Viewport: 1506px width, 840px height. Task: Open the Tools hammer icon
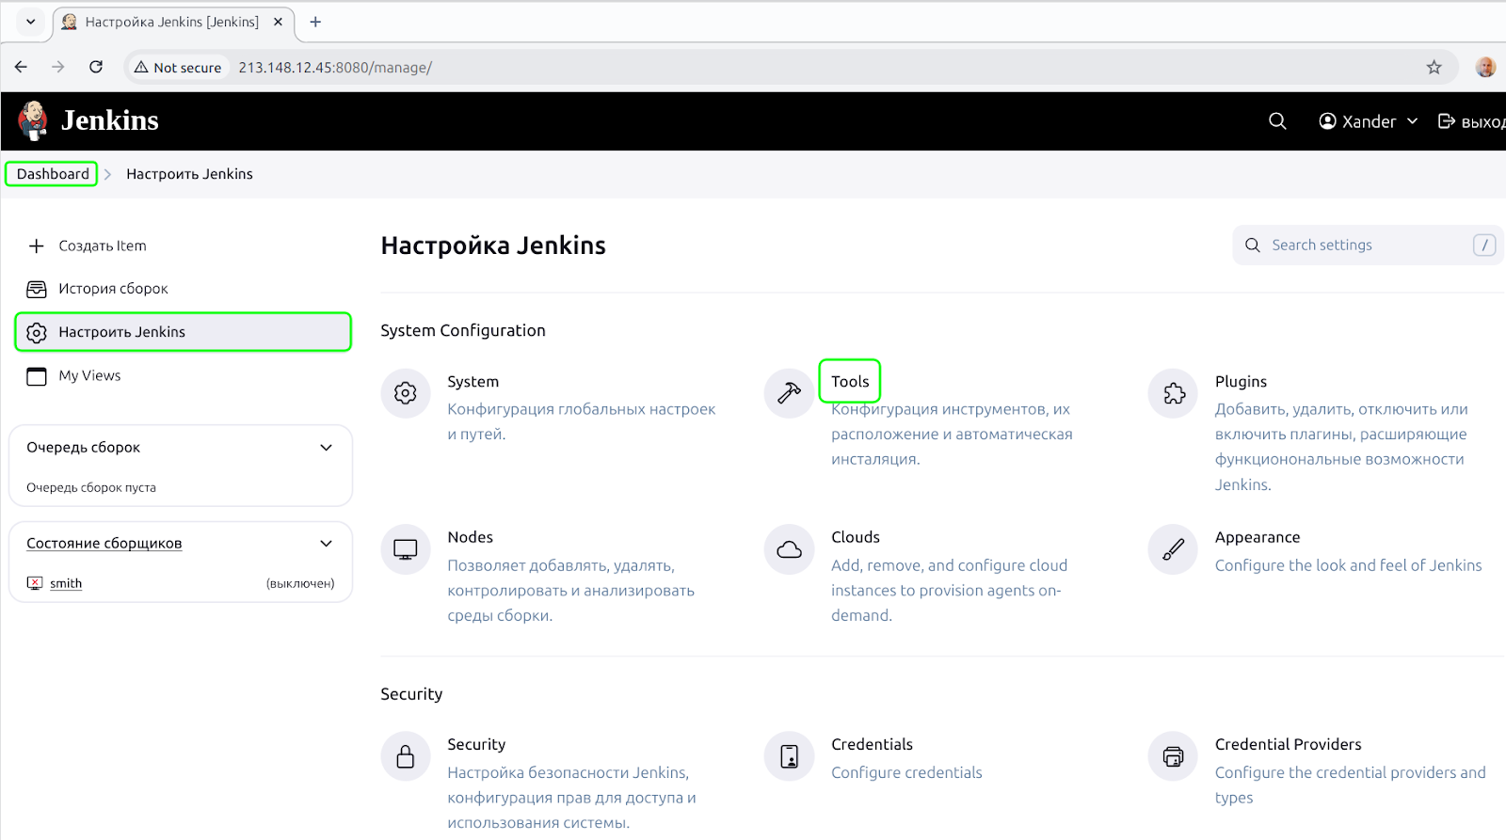pos(789,393)
